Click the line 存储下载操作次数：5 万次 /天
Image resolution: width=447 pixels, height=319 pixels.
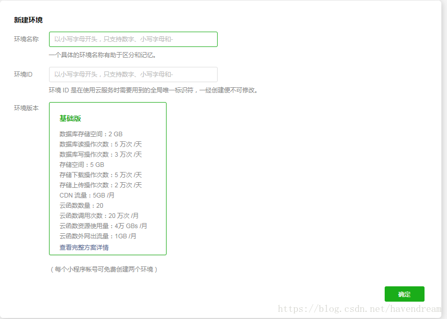(x=101, y=175)
